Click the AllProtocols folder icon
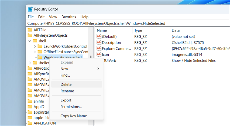230x126 pixels. 30,68
